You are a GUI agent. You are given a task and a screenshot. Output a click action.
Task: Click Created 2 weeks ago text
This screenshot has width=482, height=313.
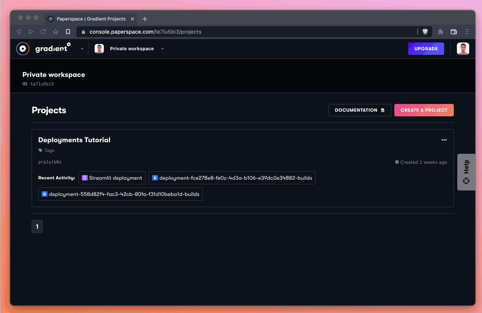pos(424,162)
